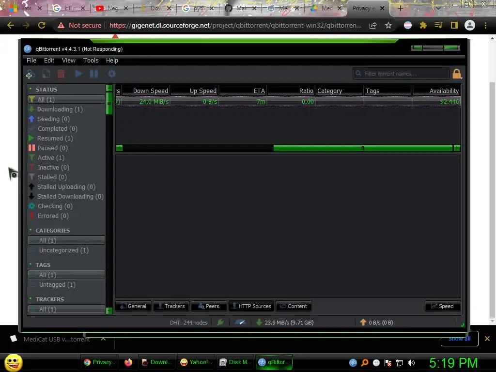Select All (1) under CATEGORIES

66,240
